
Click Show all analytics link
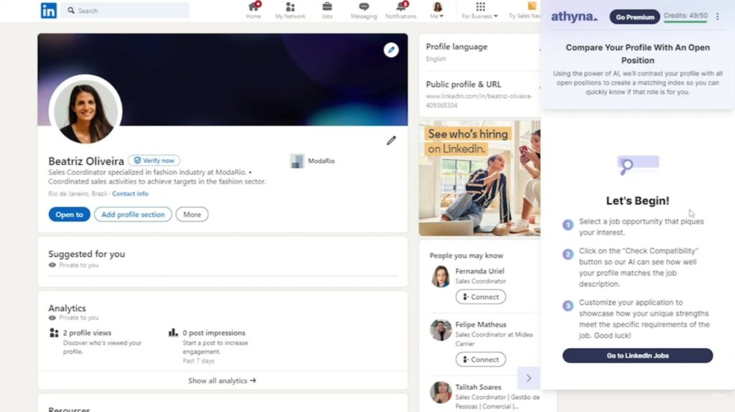[223, 380]
